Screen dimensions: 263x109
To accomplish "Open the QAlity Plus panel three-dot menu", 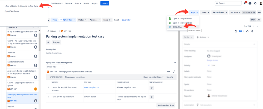I will pyautogui.click(x=175, y=62).
